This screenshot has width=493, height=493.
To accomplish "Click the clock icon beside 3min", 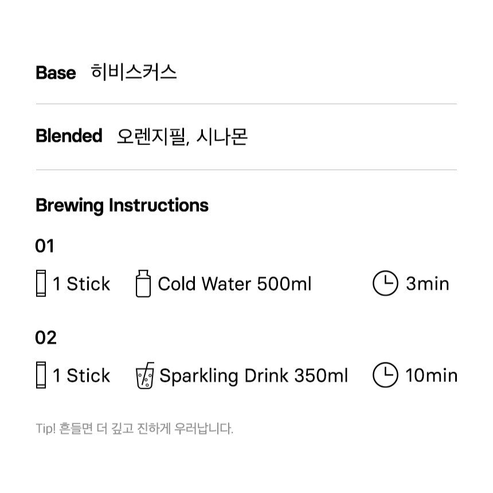I will click(x=385, y=284).
